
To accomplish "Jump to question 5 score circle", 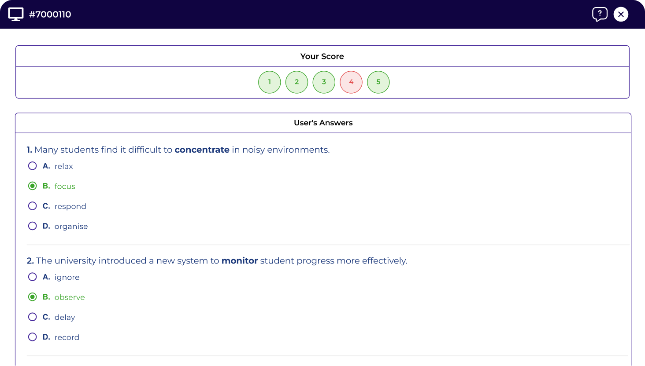I will click(378, 82).
